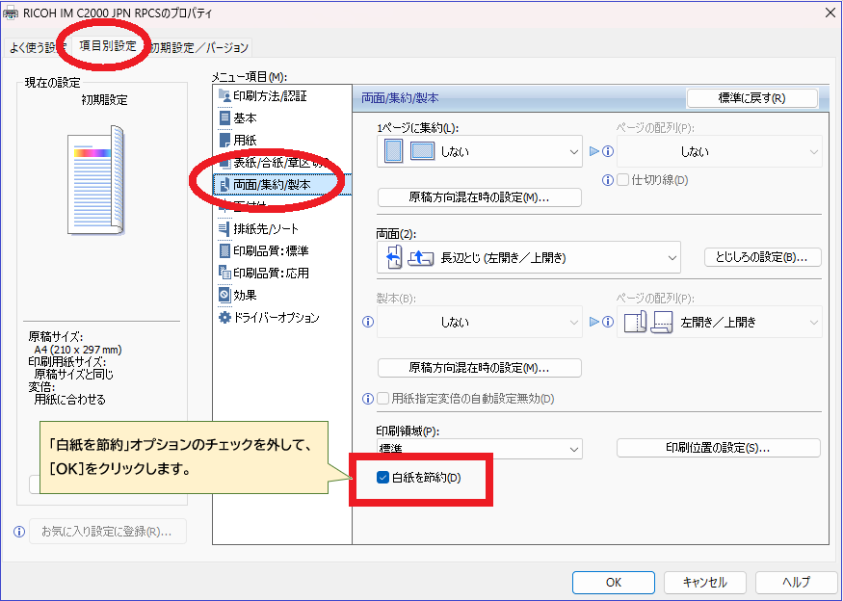The image size is (843, 601).
Task: Toggle 用紙指定変倍の自動設定無効 checkbox
Action: (x=383, y=399)
